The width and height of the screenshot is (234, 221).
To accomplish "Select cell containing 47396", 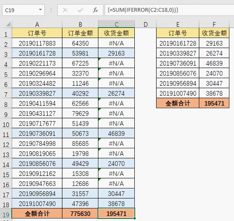I will pos(80,204).
